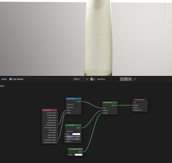Click the Glossy Depth output socket
Image resolution: width=172 pixels, height=163 pixels.
tap(57, 138)
